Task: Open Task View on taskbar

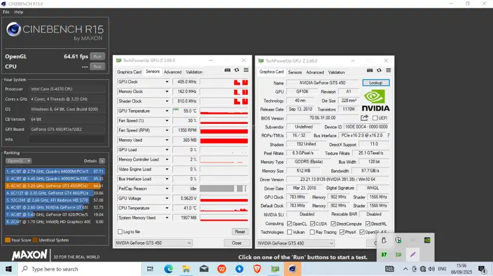Action: [150, 269]
